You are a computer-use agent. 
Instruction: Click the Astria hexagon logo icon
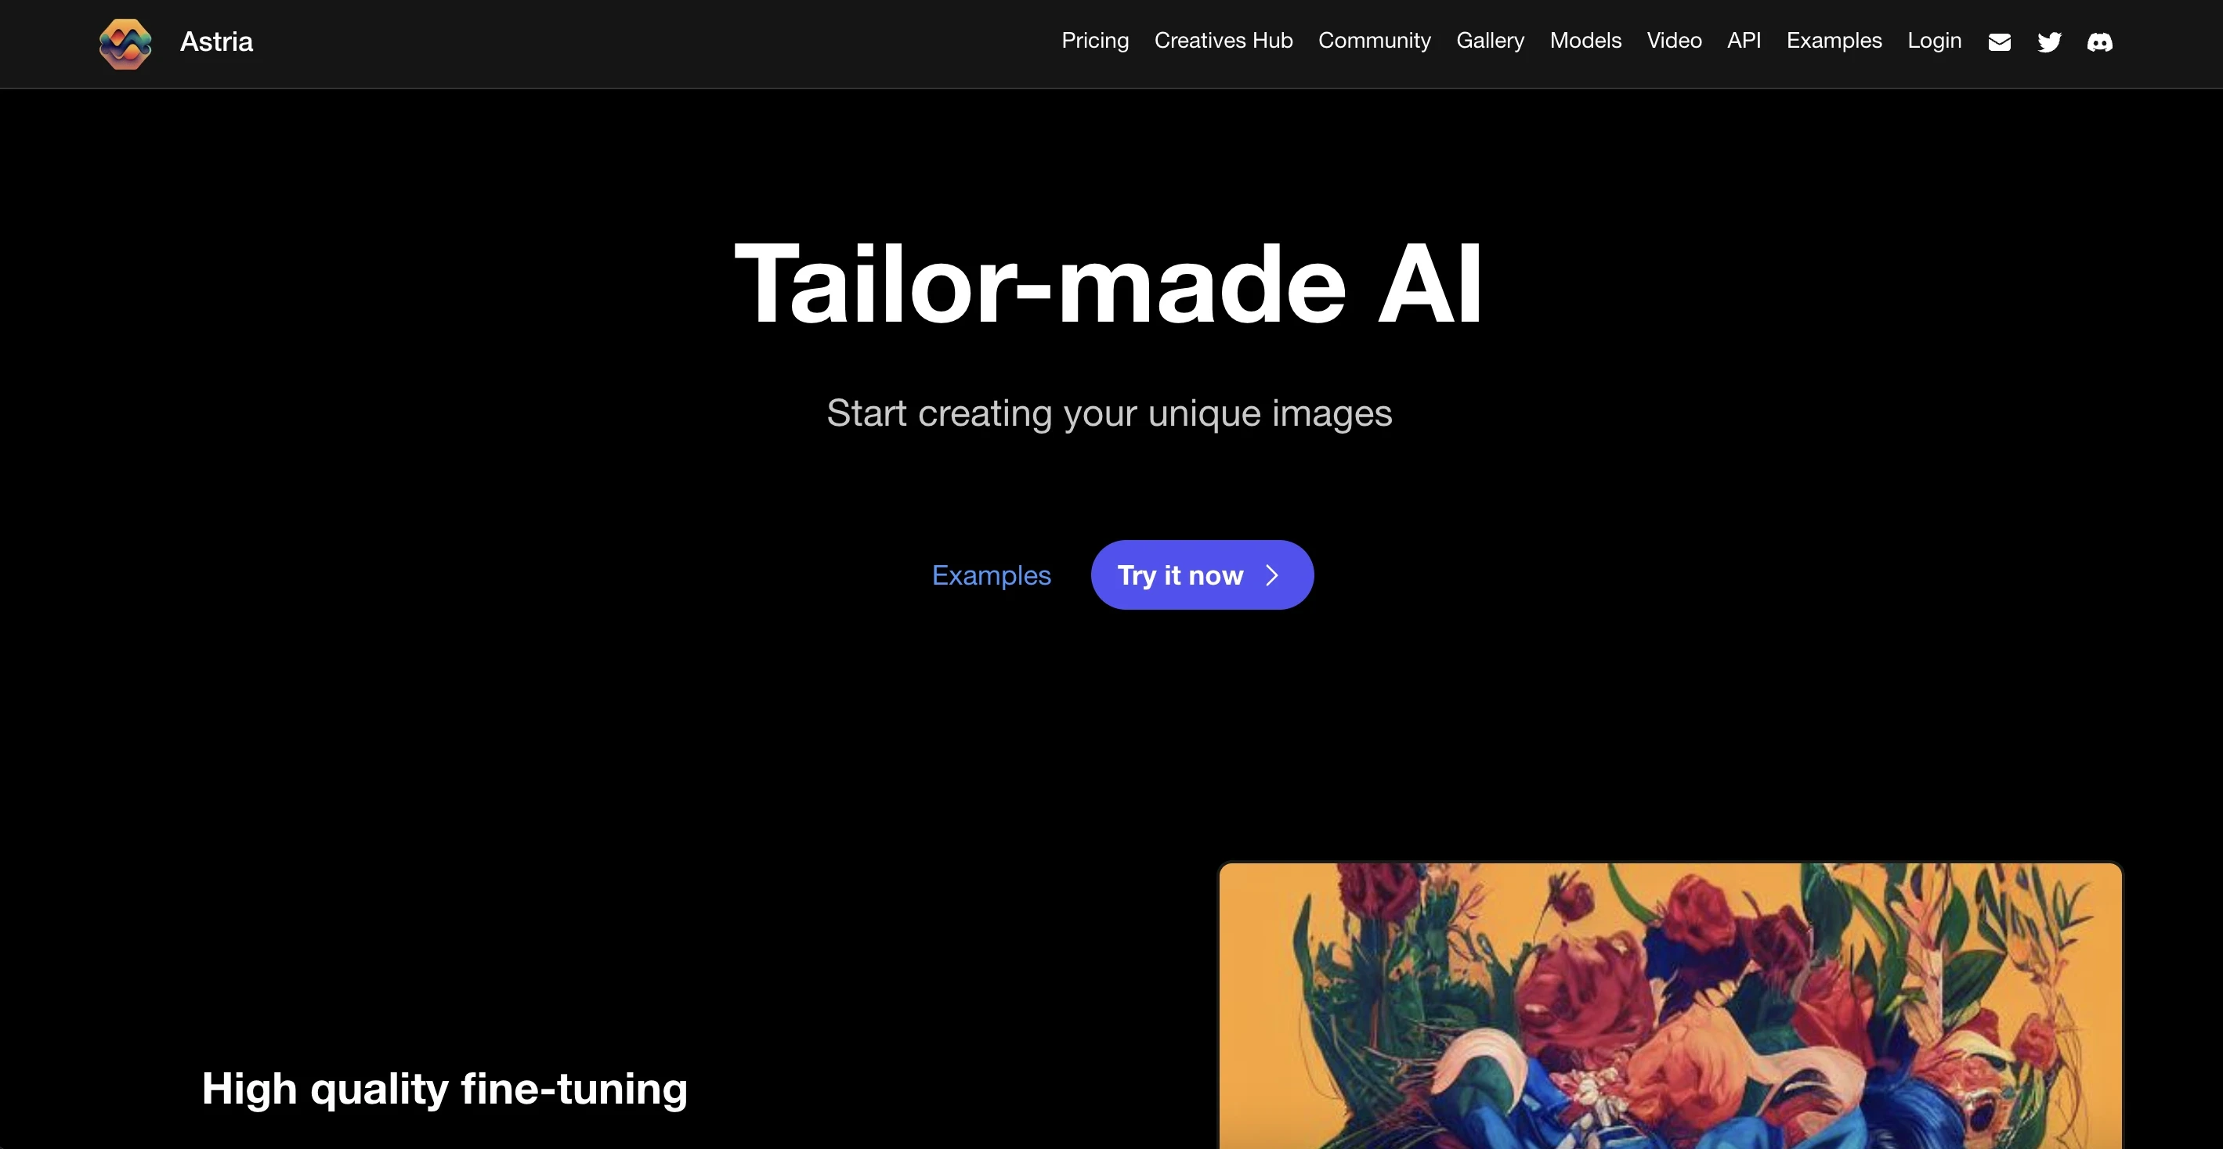[x=125, y=43]
